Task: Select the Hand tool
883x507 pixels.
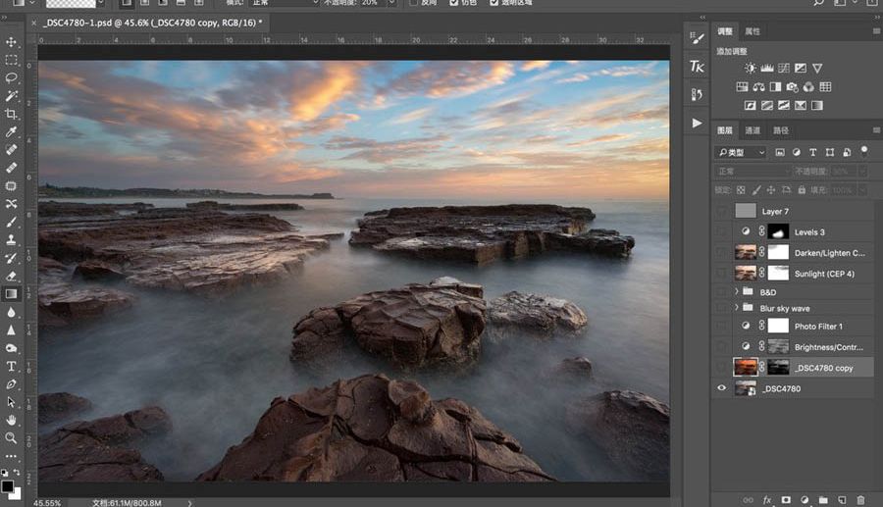Action: [11, 420]
